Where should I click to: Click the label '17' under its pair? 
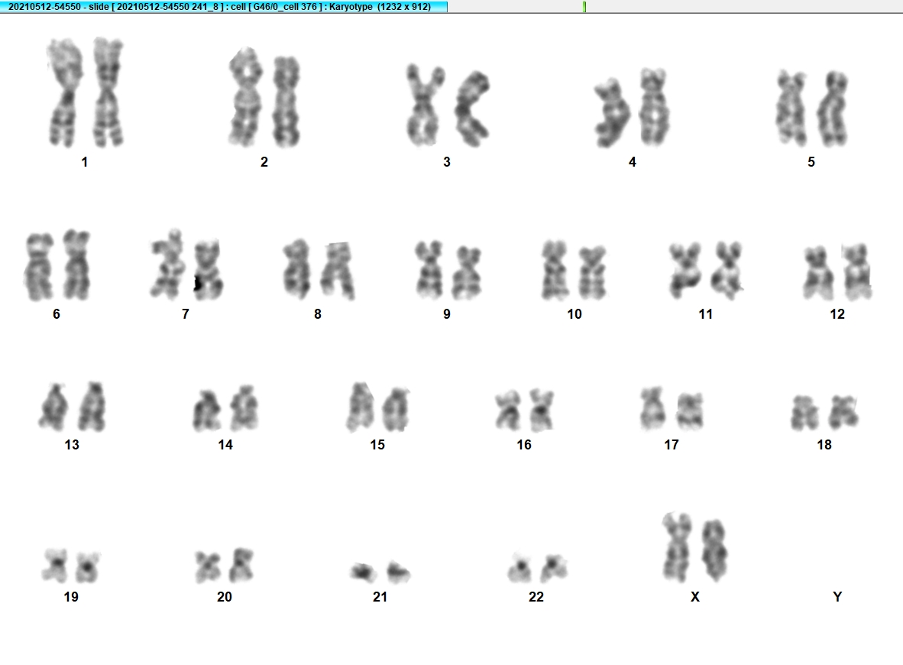[672, 445]
